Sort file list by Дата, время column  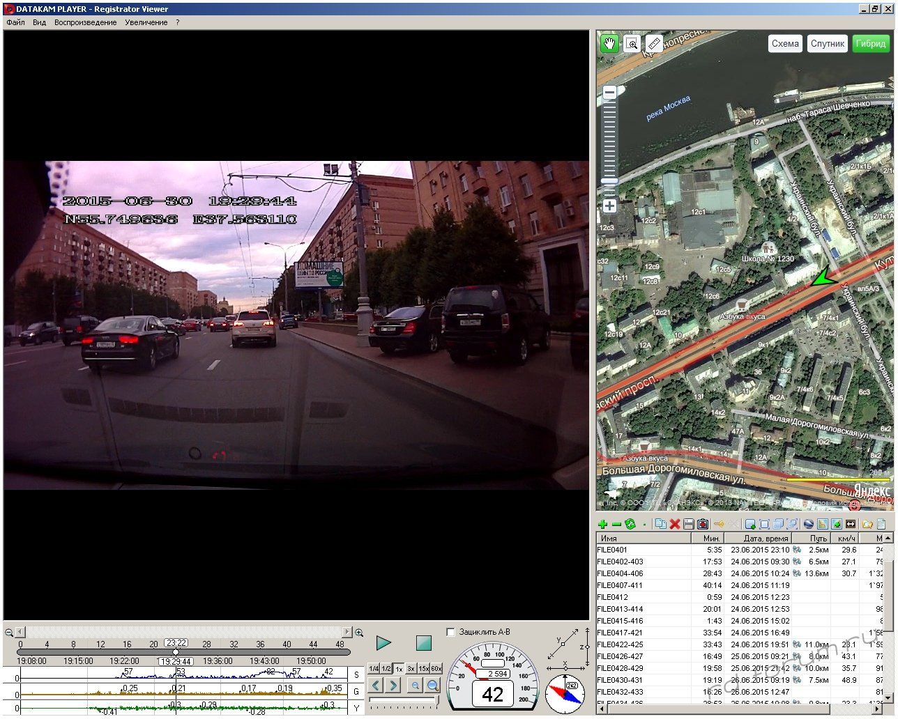coord(765,539)
